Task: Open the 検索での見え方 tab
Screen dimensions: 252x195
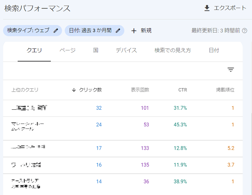Action: (x=173, y=50)
